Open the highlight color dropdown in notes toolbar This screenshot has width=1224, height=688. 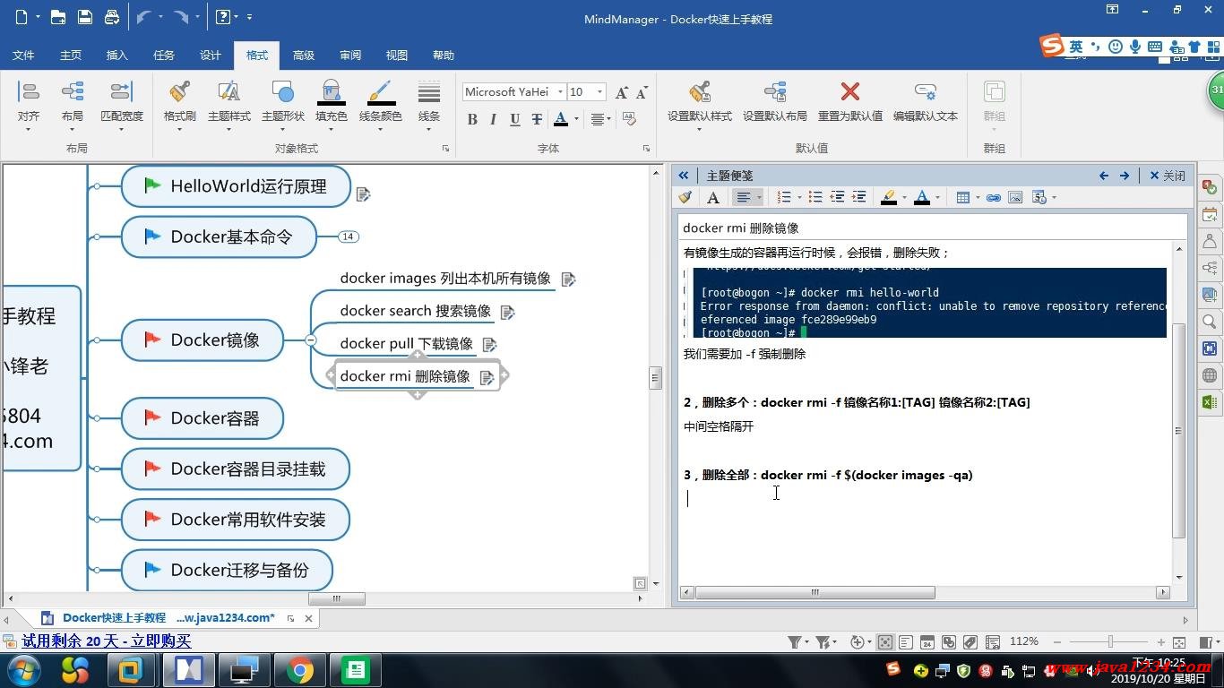pos(903,197)
